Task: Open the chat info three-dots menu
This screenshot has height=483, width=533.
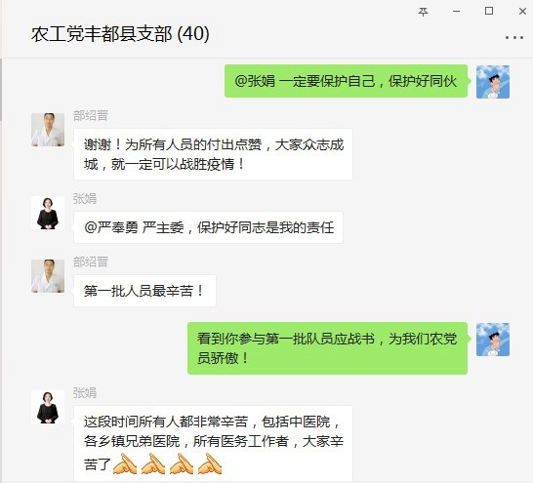Action: (513, 37)
